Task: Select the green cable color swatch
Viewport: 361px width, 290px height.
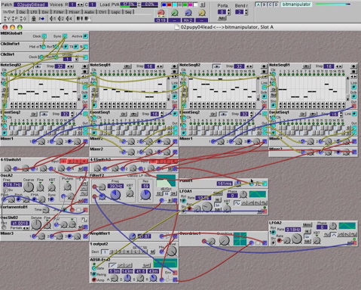Action: coord(185,5)
